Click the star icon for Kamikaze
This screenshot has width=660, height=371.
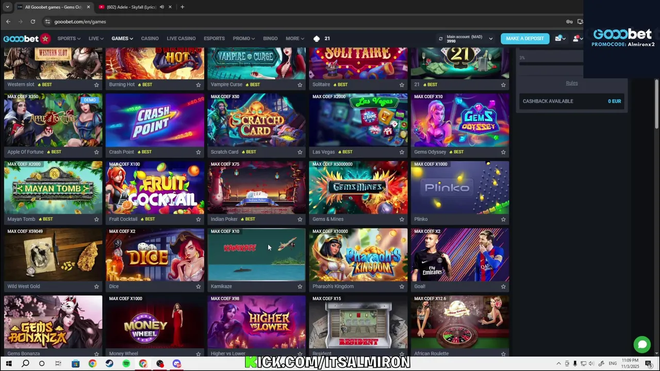tap(300, 286)
